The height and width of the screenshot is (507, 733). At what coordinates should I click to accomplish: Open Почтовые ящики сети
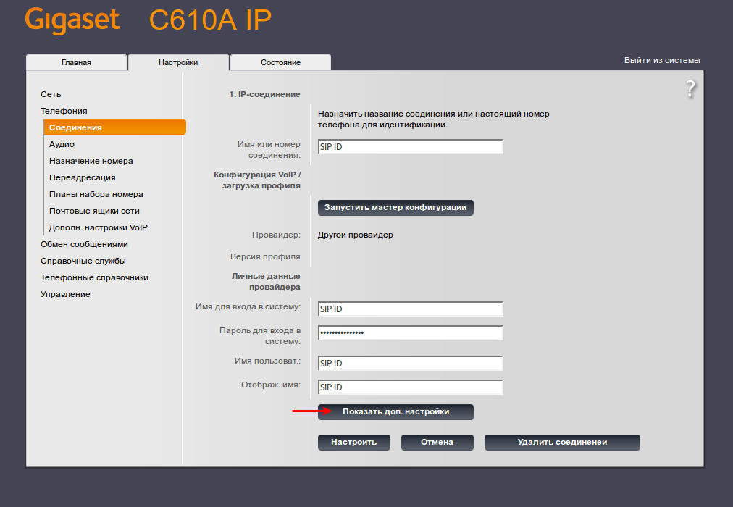coord(94,211)
